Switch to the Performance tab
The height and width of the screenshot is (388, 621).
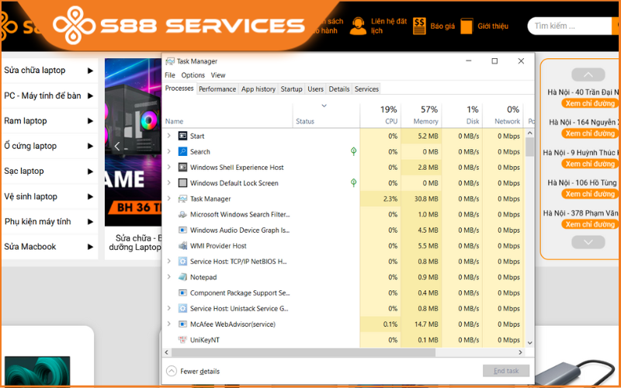(x=217, y=89)
